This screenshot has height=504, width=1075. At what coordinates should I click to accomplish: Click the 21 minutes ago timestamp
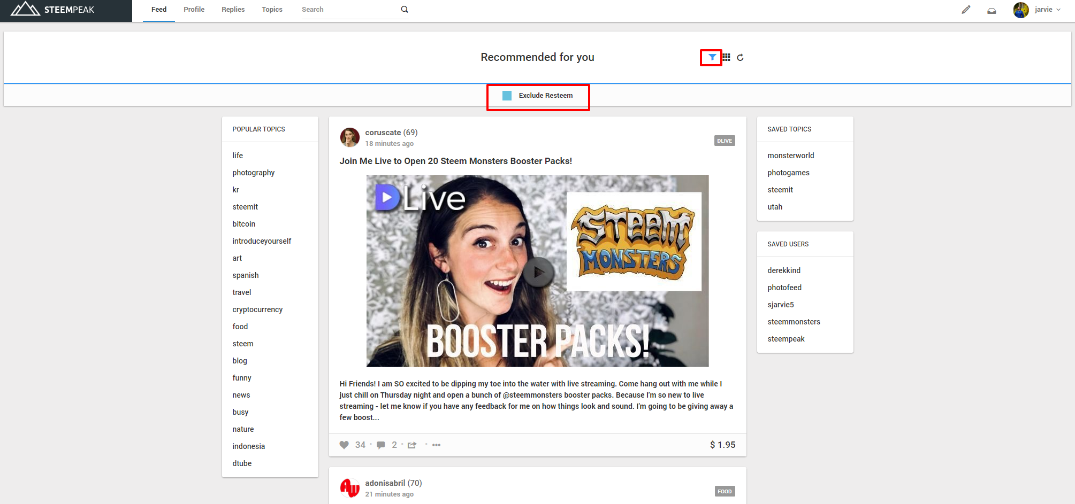[x=389, y=494]
